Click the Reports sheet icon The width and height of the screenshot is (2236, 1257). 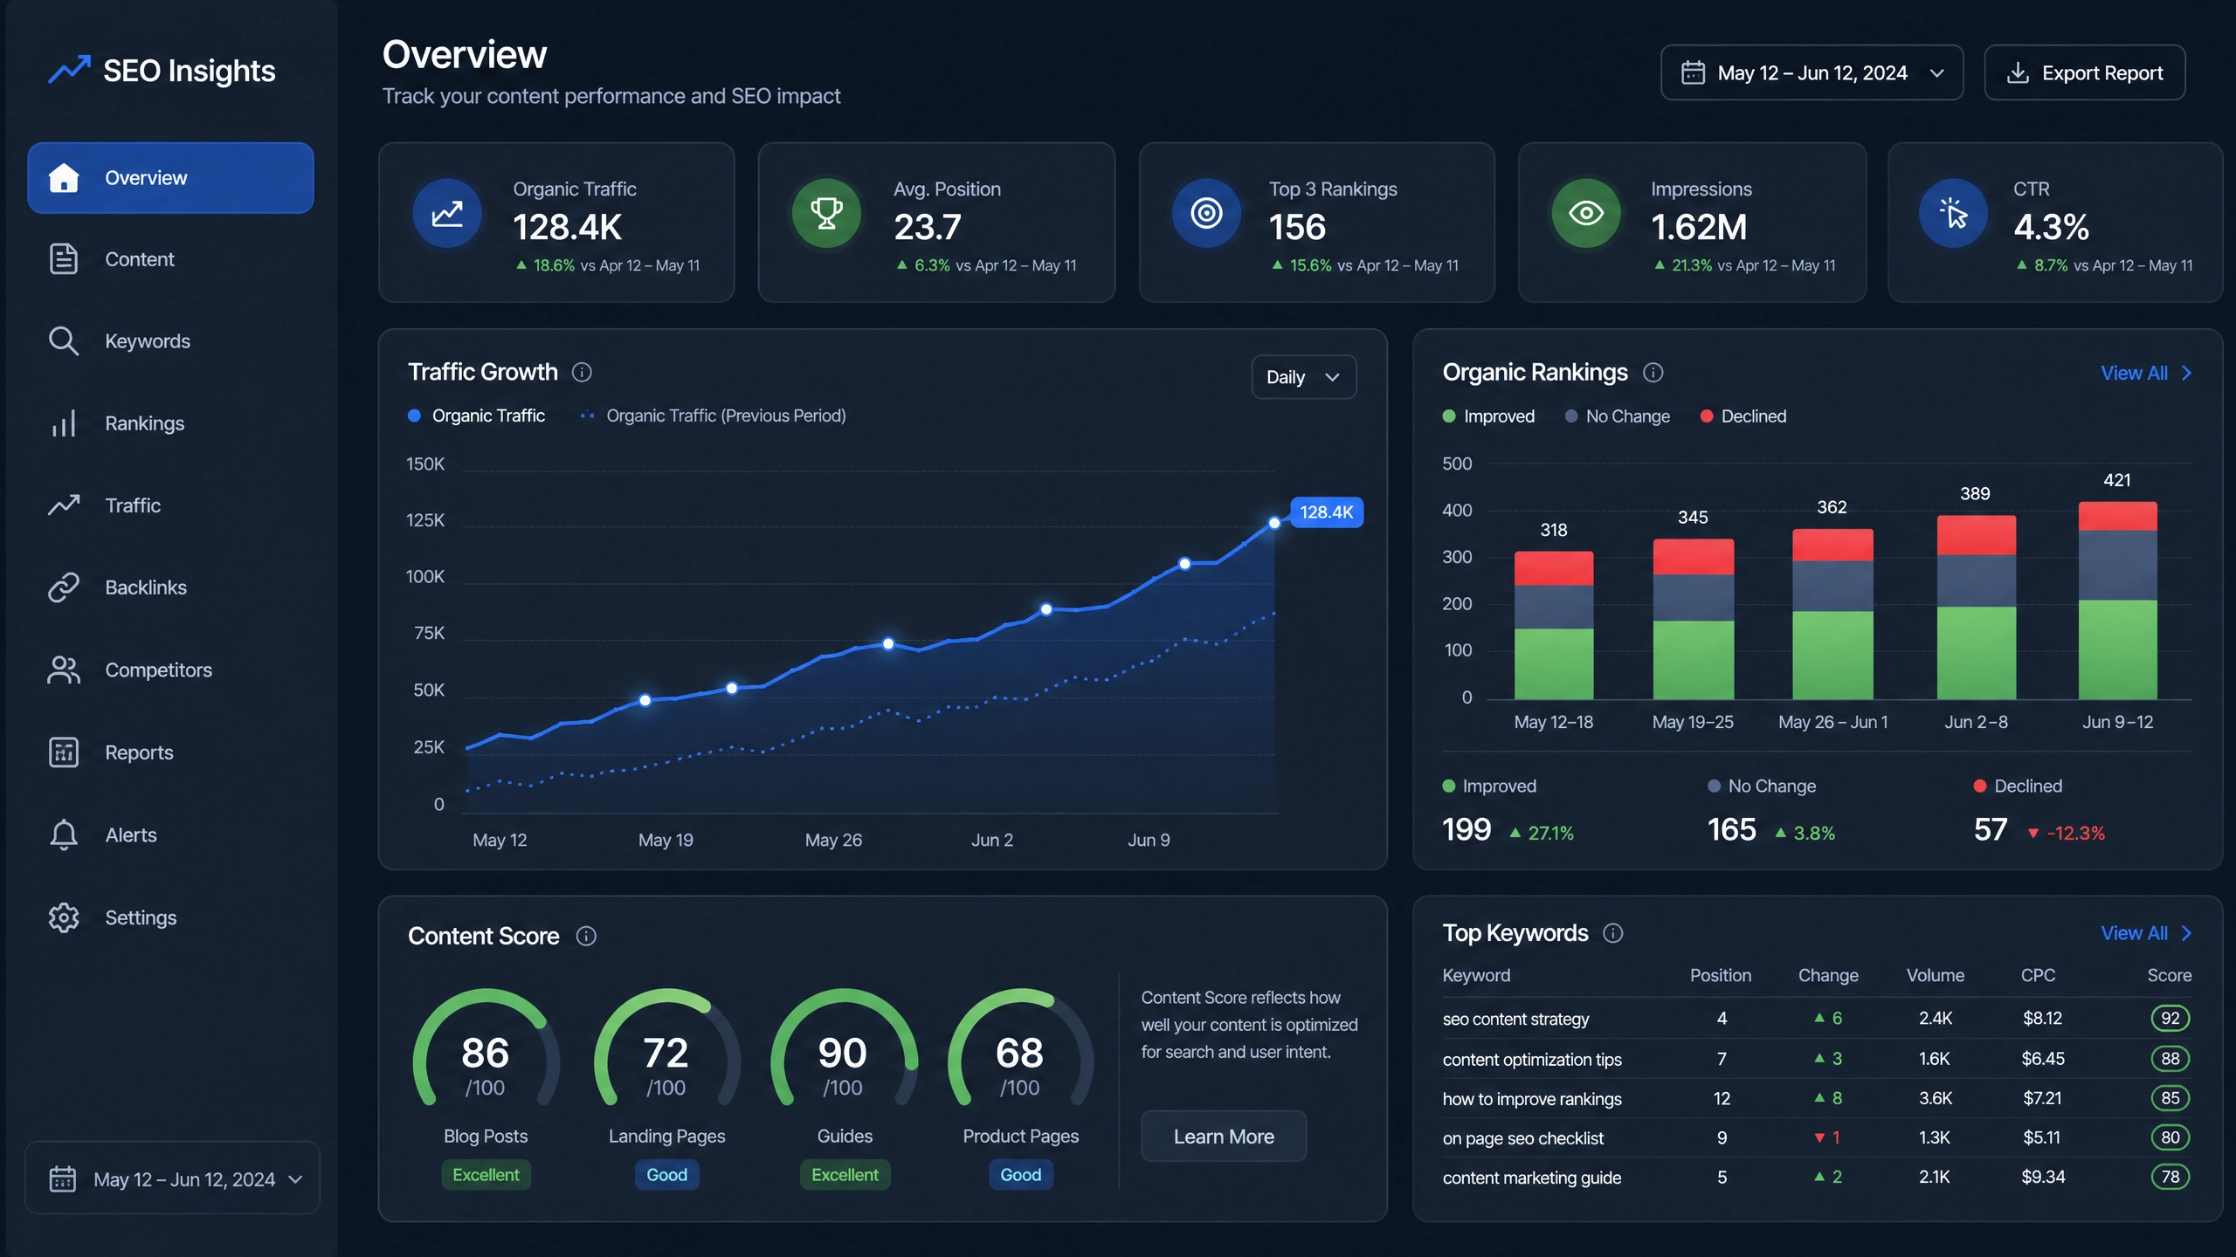point(64,752)
